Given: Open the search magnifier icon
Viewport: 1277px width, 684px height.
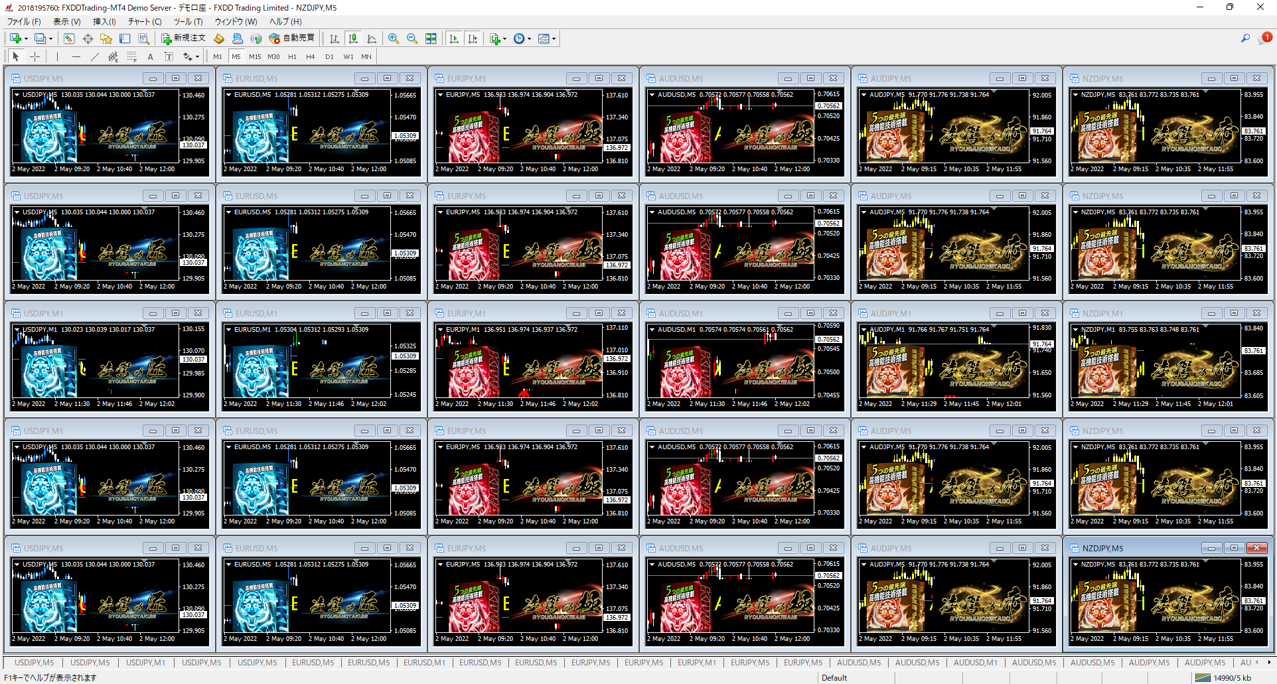Looking at the screenshot, I should click(1245, 38).
